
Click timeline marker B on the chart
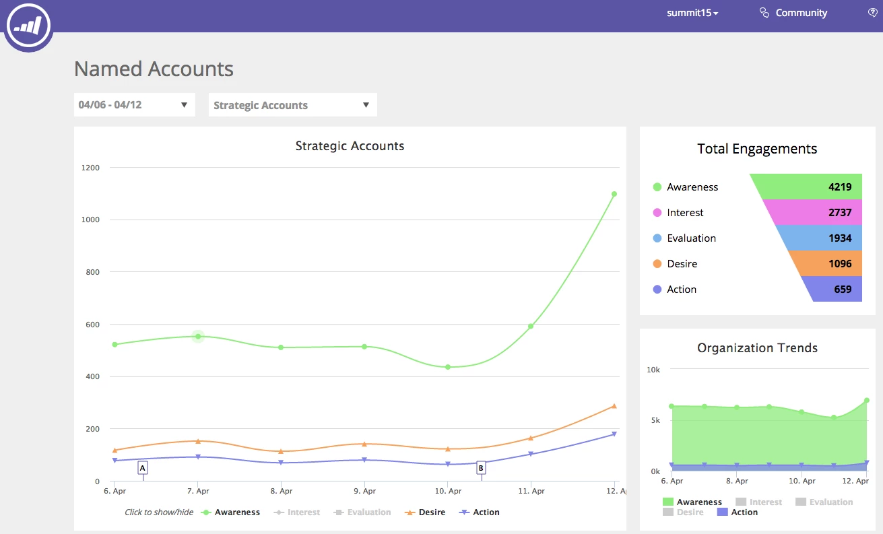[481, 467]
